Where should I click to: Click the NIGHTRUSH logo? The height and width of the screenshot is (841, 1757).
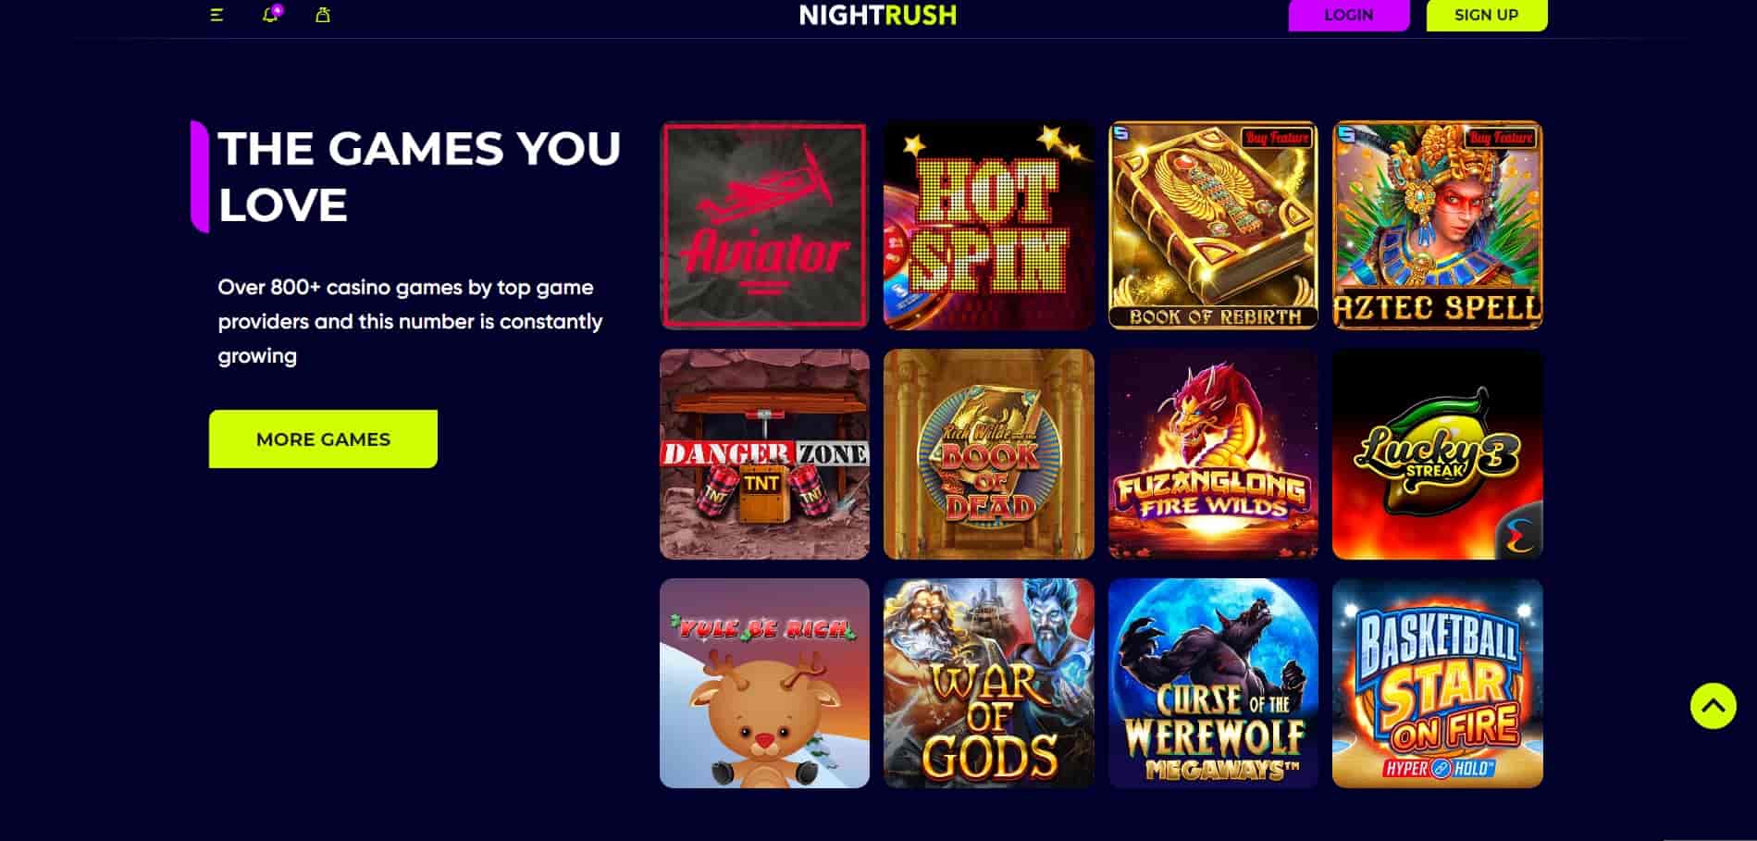click(x=878, y=15)
